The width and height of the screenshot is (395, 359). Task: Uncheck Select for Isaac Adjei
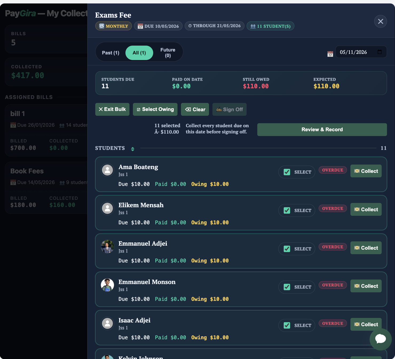coord(287,325)
